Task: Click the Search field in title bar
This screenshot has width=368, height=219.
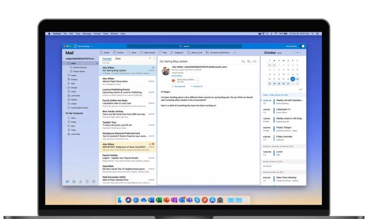Action: (x=184, y=46)
